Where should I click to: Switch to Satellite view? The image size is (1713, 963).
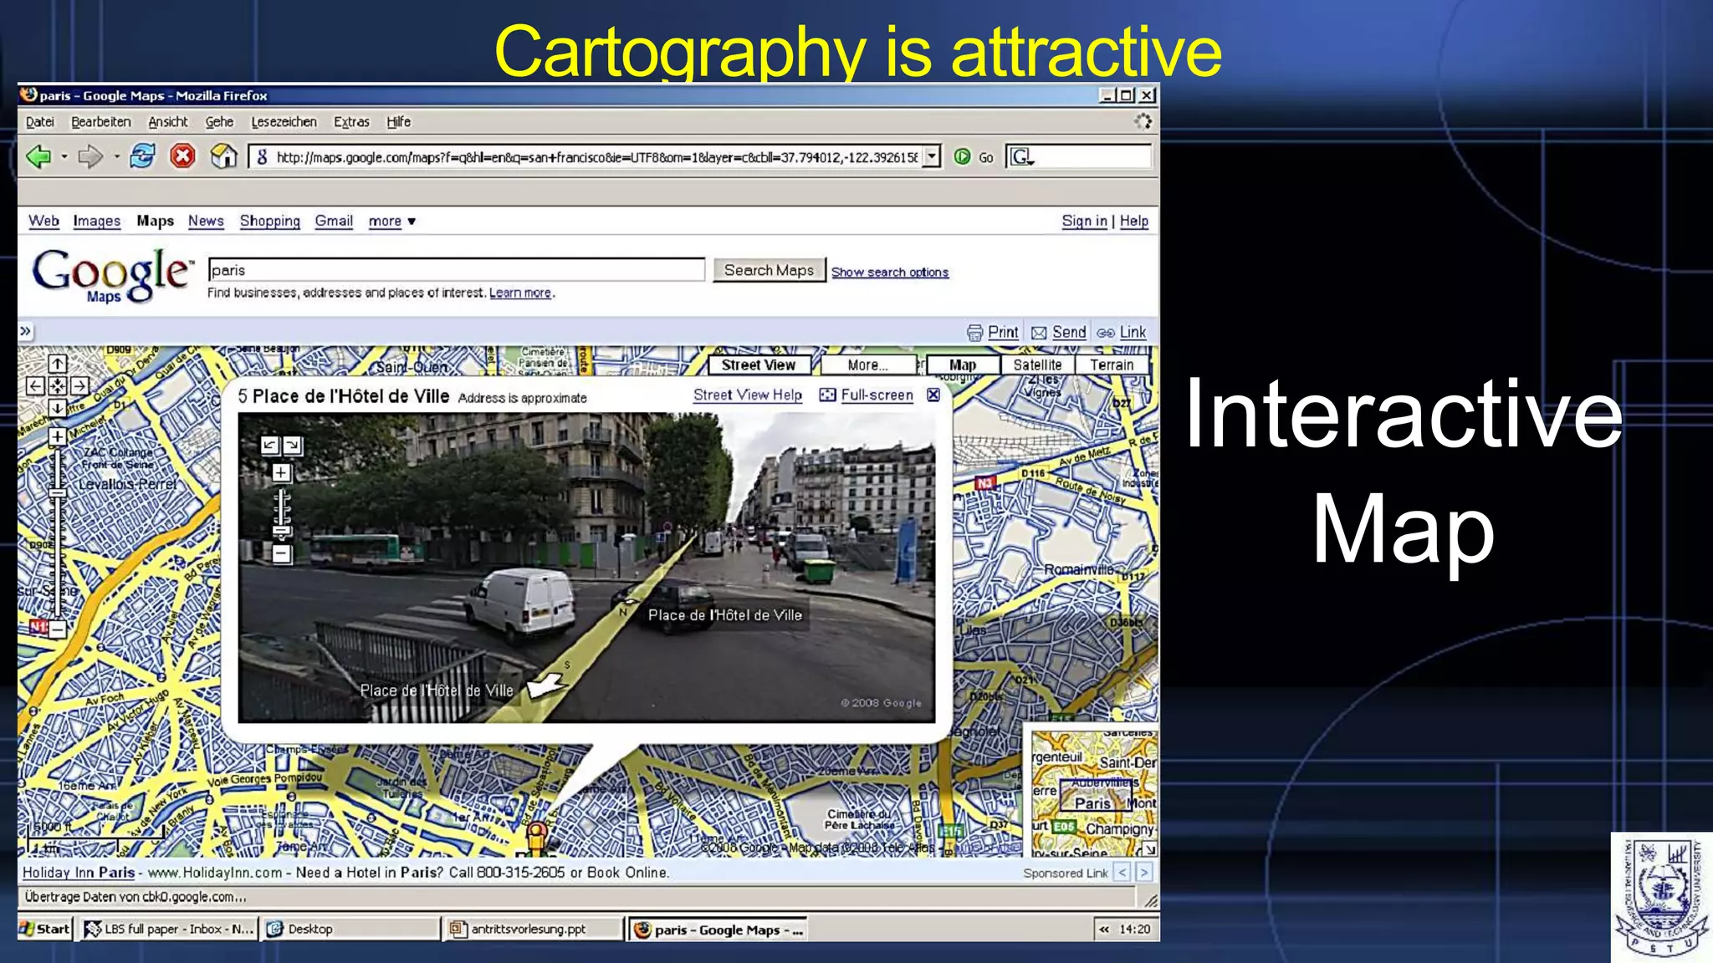pos(1037,364)
